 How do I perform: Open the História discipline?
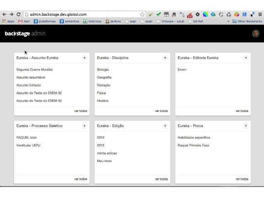103,101
